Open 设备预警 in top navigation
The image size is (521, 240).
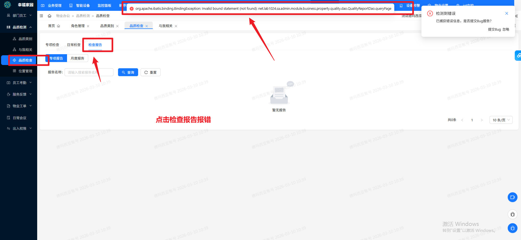pyautogui.click(x=410, y=5)
